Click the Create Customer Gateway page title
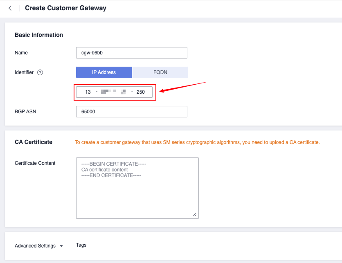Screen dimensions: 342x263 [65, 8]
